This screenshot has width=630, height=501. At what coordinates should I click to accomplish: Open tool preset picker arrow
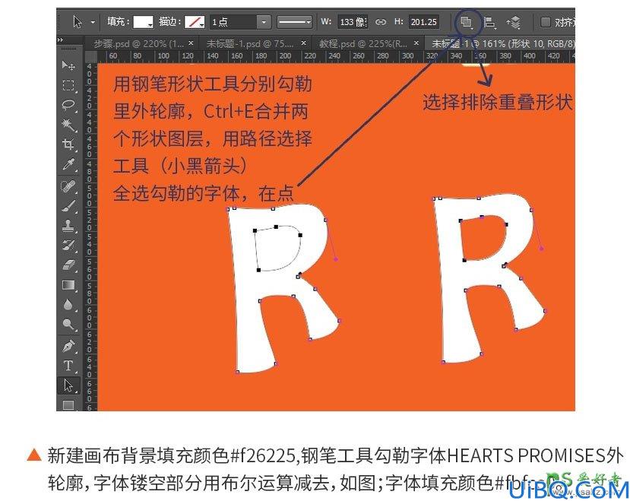93,22
